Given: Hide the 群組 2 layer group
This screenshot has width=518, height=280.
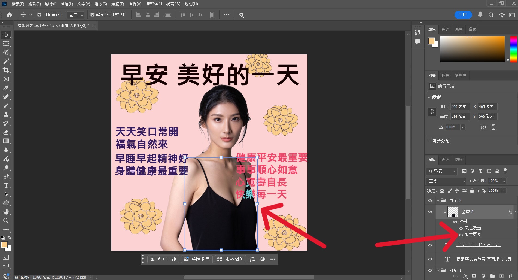Looking at the screenshot, I should pos(430,201).
